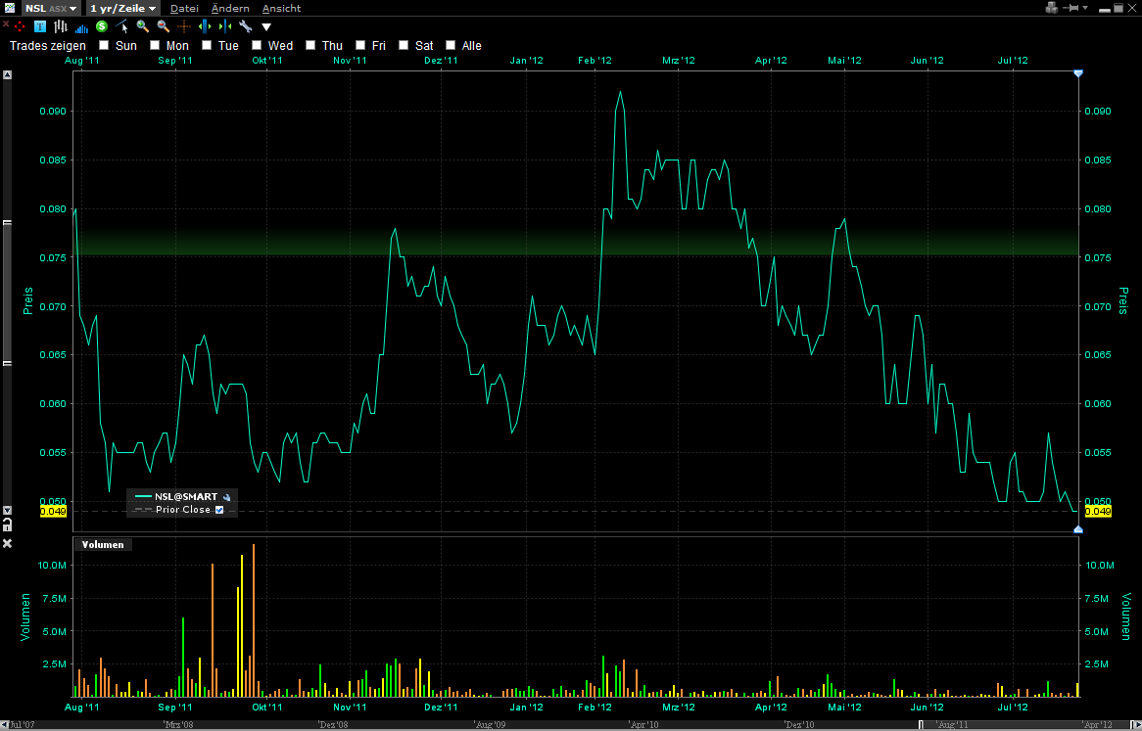Screen dimensions: 1142x731
Task: Click the zoom-out magnifier icon
Action: [163, 26]
